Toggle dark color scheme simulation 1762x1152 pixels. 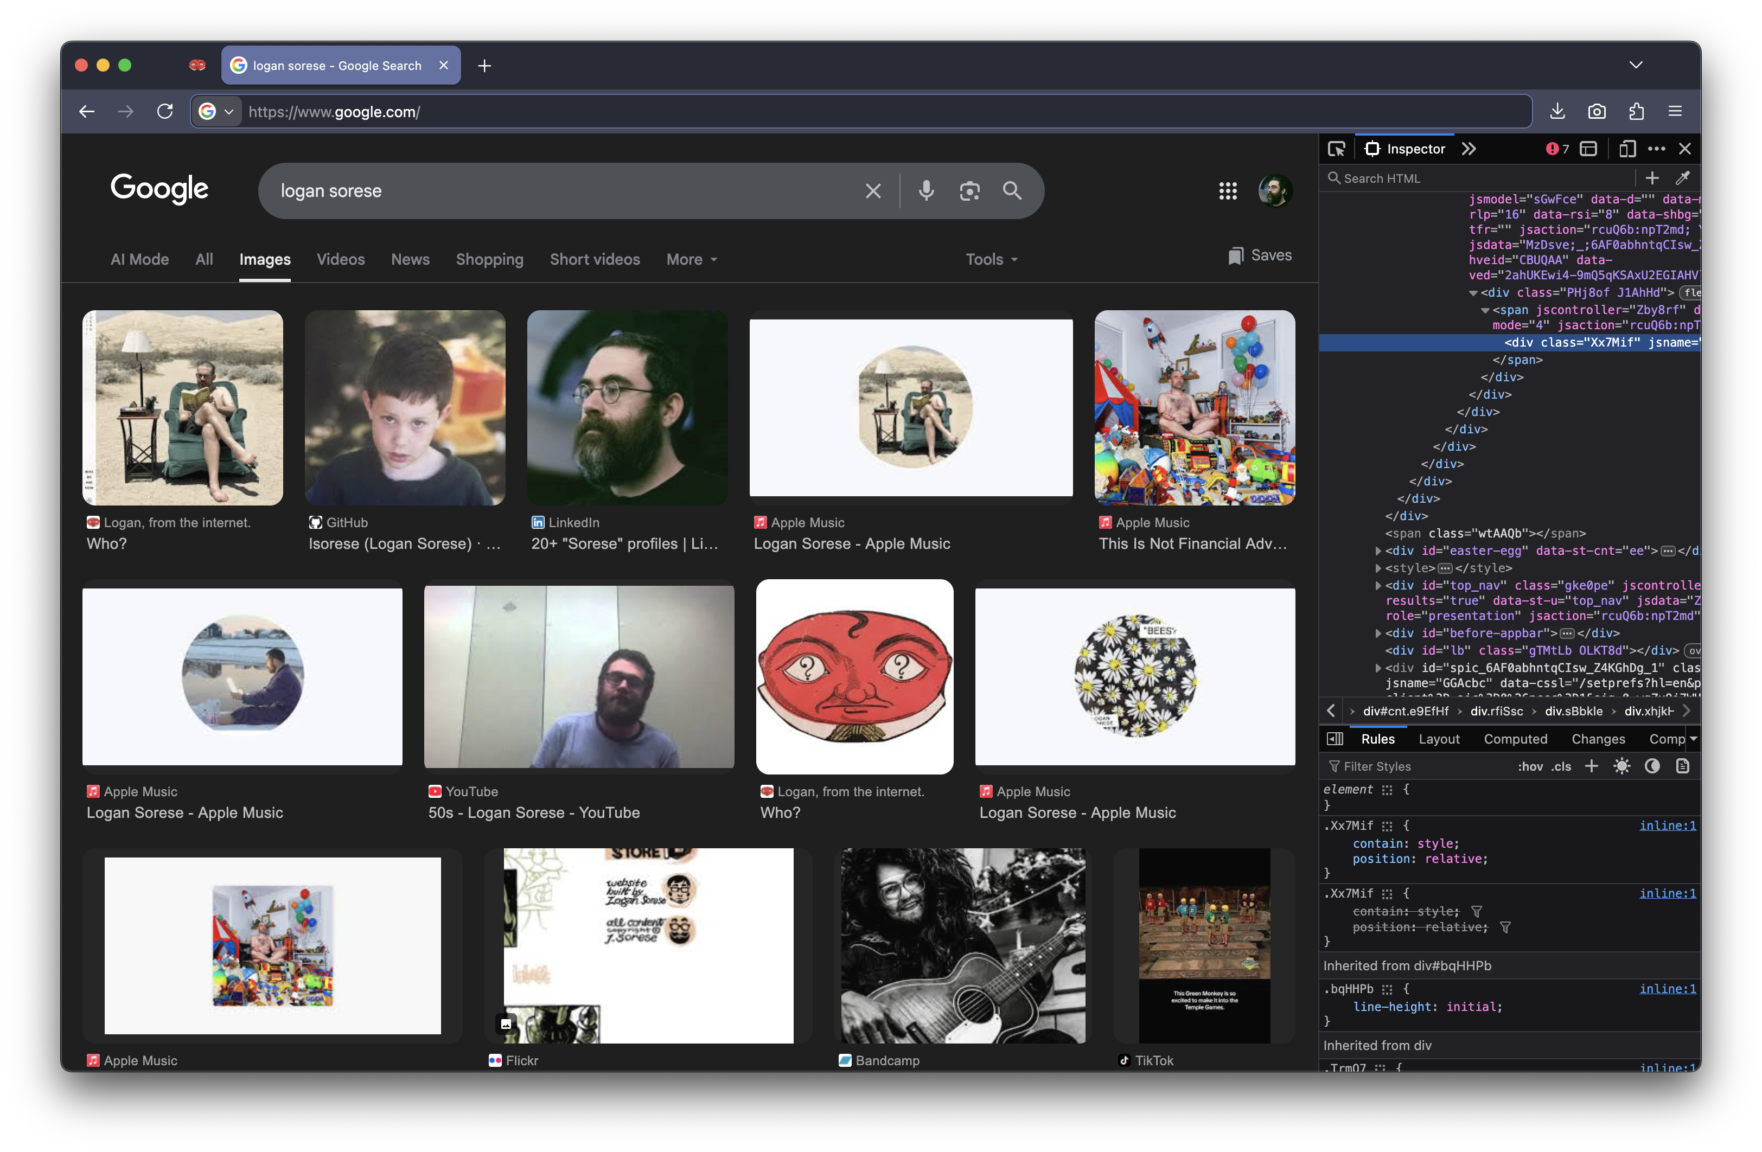pos(1653,766)
